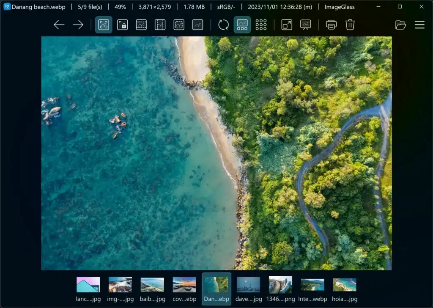Toggle the thumbnail bar button

point(242,25)
